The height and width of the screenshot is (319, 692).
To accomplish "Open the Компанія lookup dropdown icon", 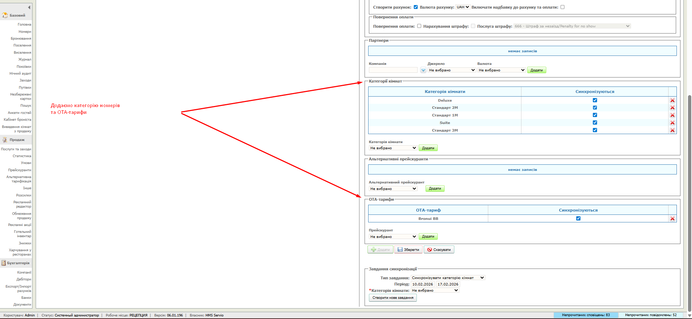I will coord(423,70).
